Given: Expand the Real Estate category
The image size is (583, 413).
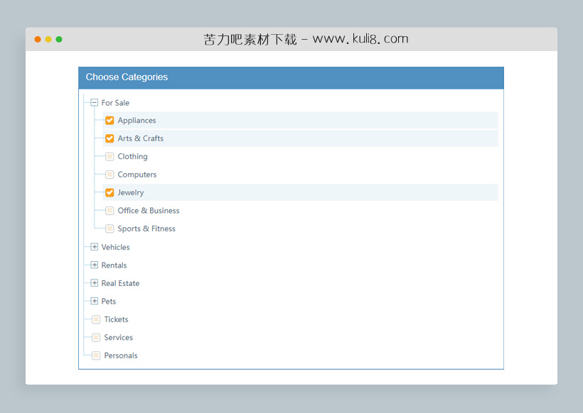Looking at the screenshot, I should coord(95,283).
